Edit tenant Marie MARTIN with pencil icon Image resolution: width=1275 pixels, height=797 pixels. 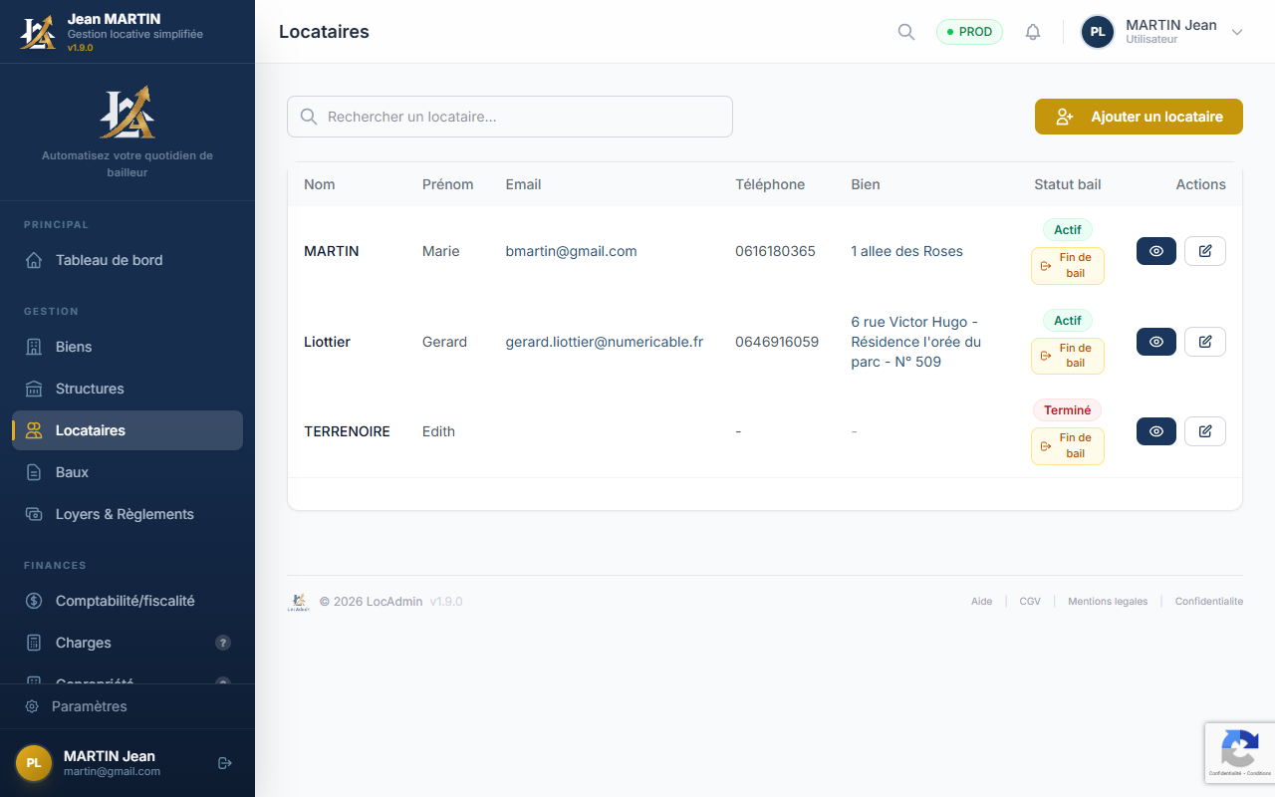click(x=1204, y=251)
